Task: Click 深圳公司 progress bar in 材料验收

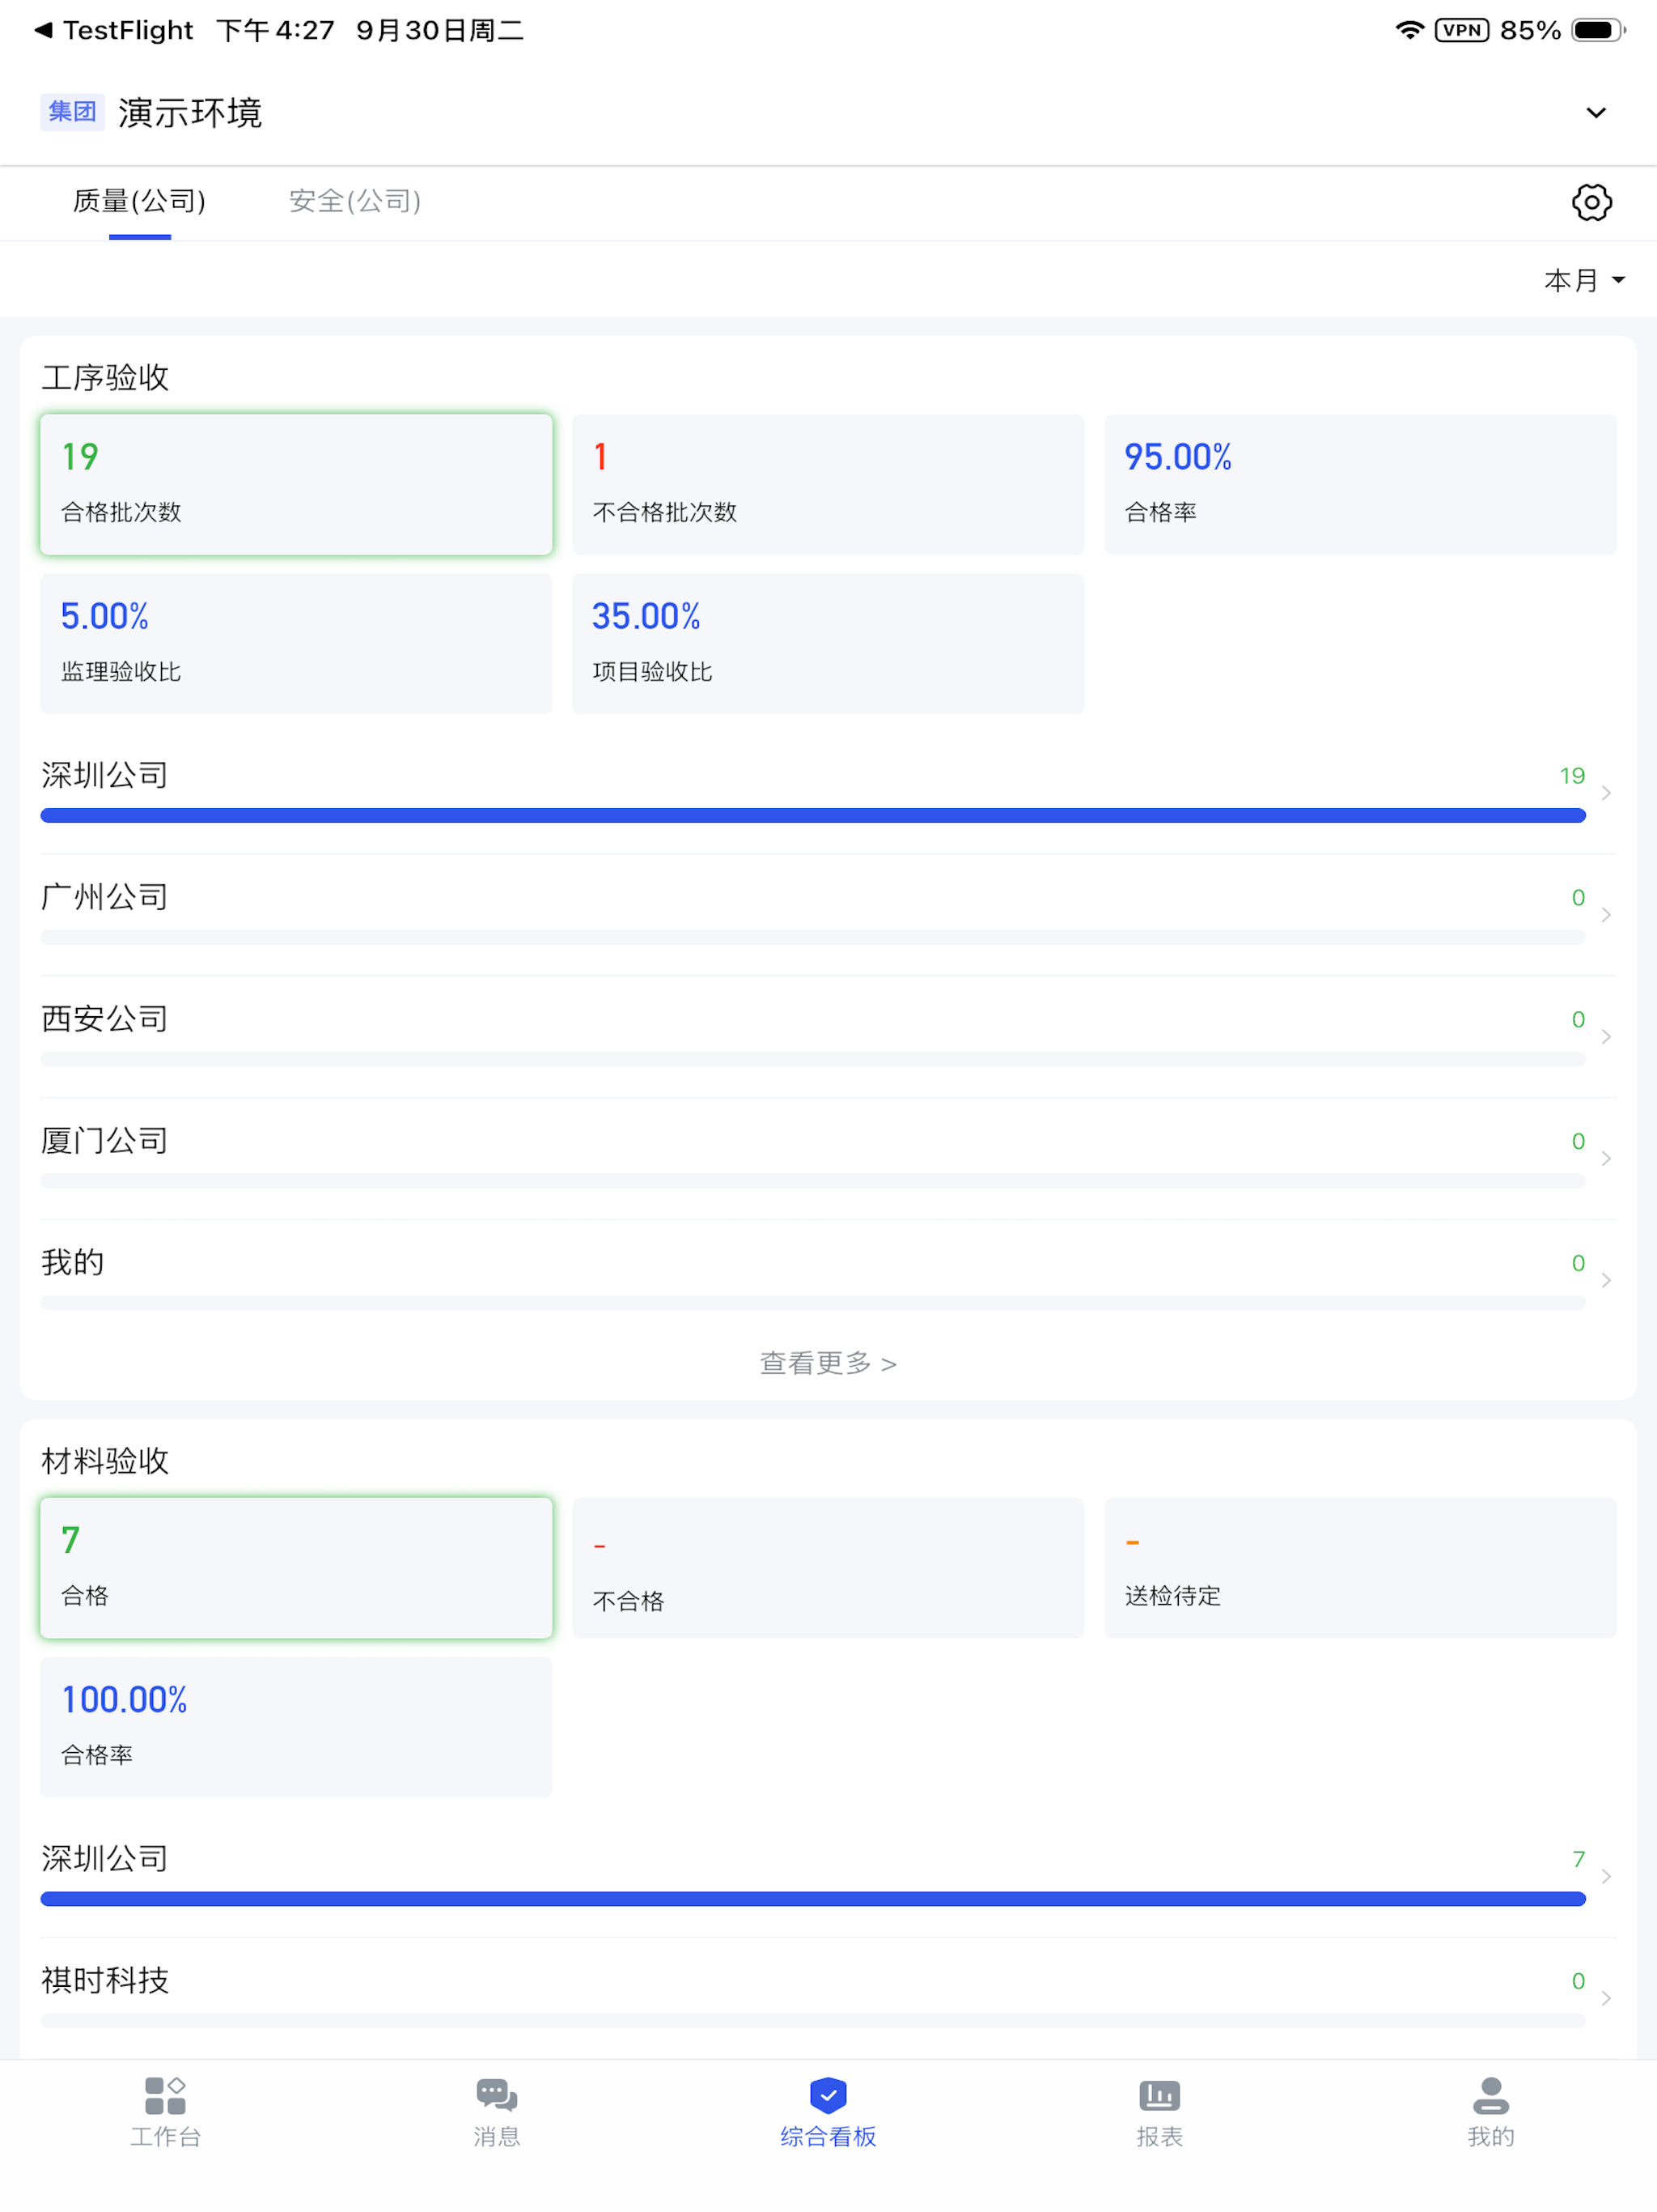Action: tap(812, 1899)
